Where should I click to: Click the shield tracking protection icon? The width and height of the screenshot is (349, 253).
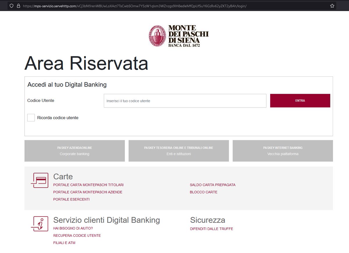pos(12,6)
